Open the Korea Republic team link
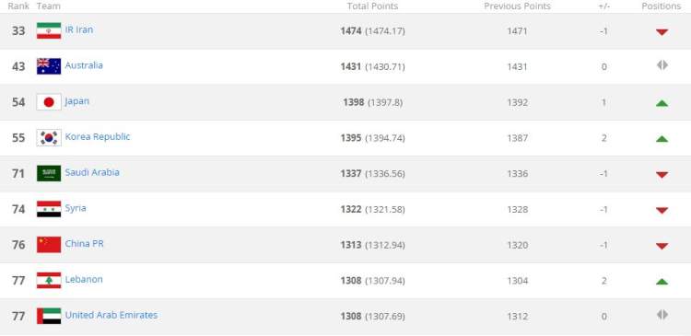This screenshot has height=336, width=691. [x=98, y=137]
